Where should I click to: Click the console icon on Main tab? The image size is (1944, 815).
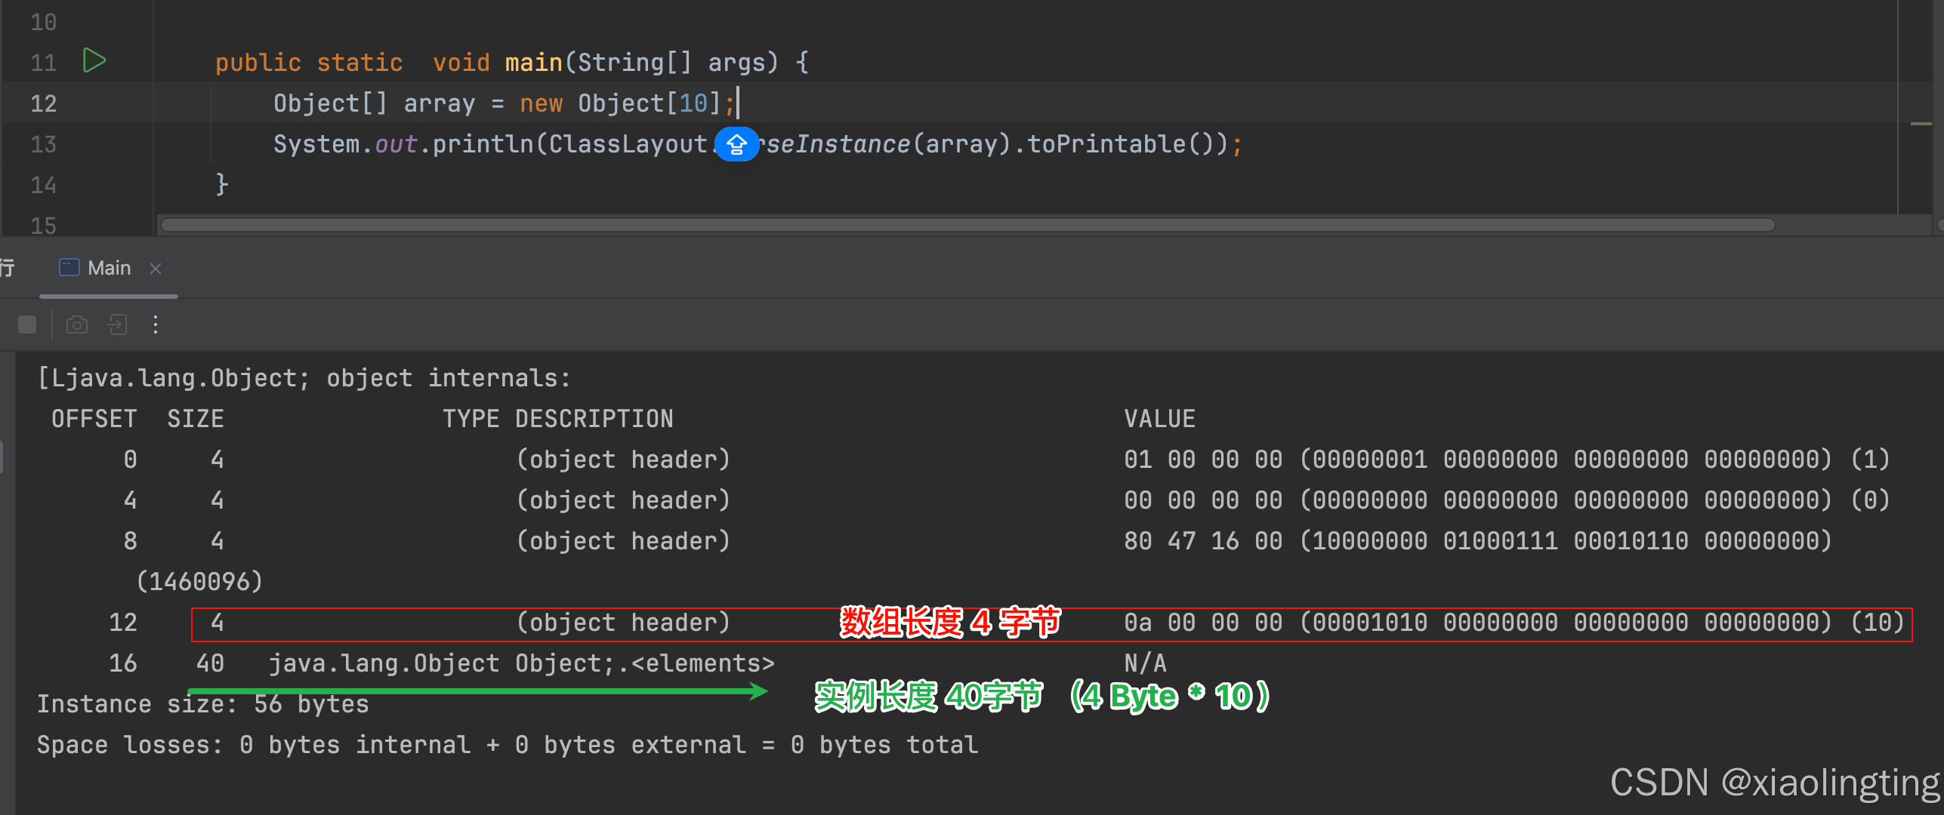tap(69, 268)
